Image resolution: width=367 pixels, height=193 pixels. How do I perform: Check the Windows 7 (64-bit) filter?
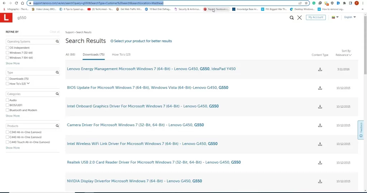tap(7, 58)
